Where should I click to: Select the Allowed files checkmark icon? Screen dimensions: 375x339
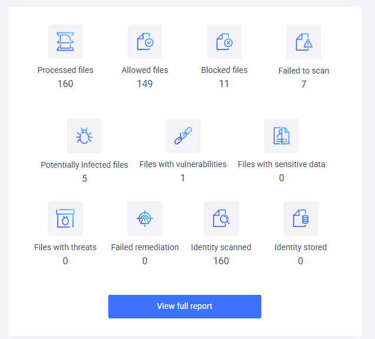pos(145,41)
